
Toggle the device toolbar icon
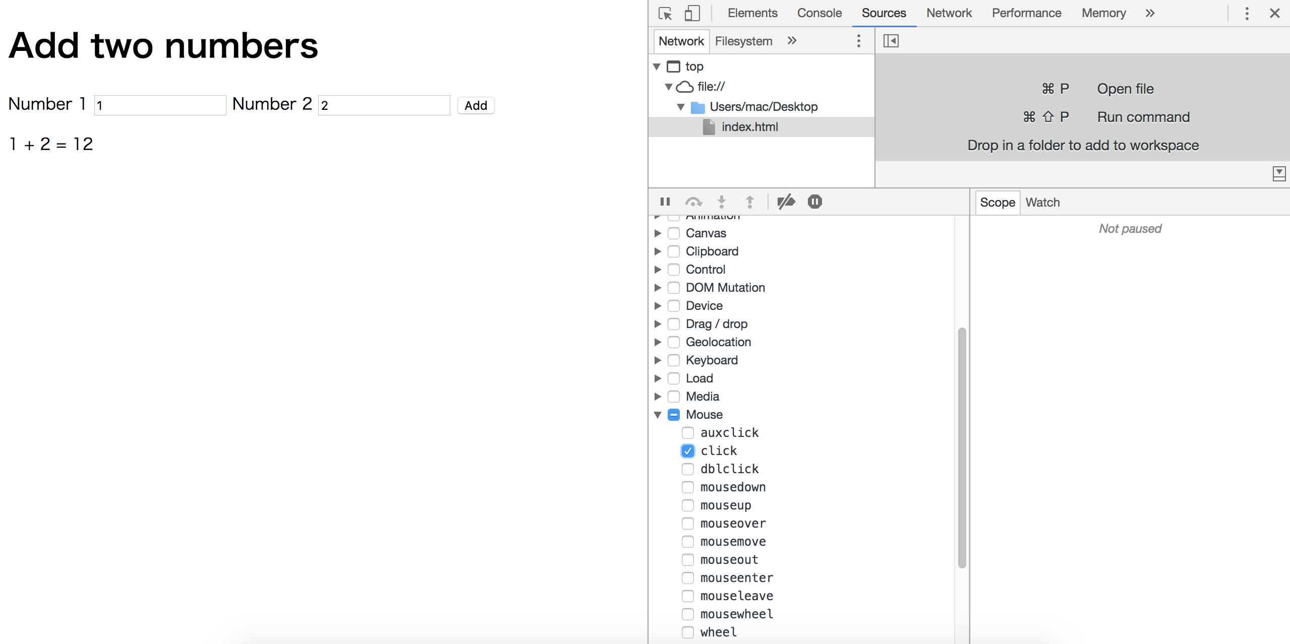[692, 14]
